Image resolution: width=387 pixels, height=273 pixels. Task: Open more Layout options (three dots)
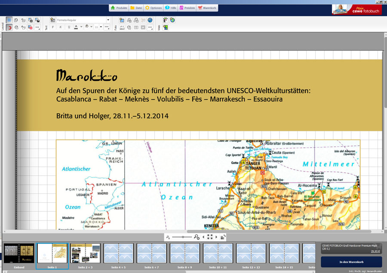point(37,28)
